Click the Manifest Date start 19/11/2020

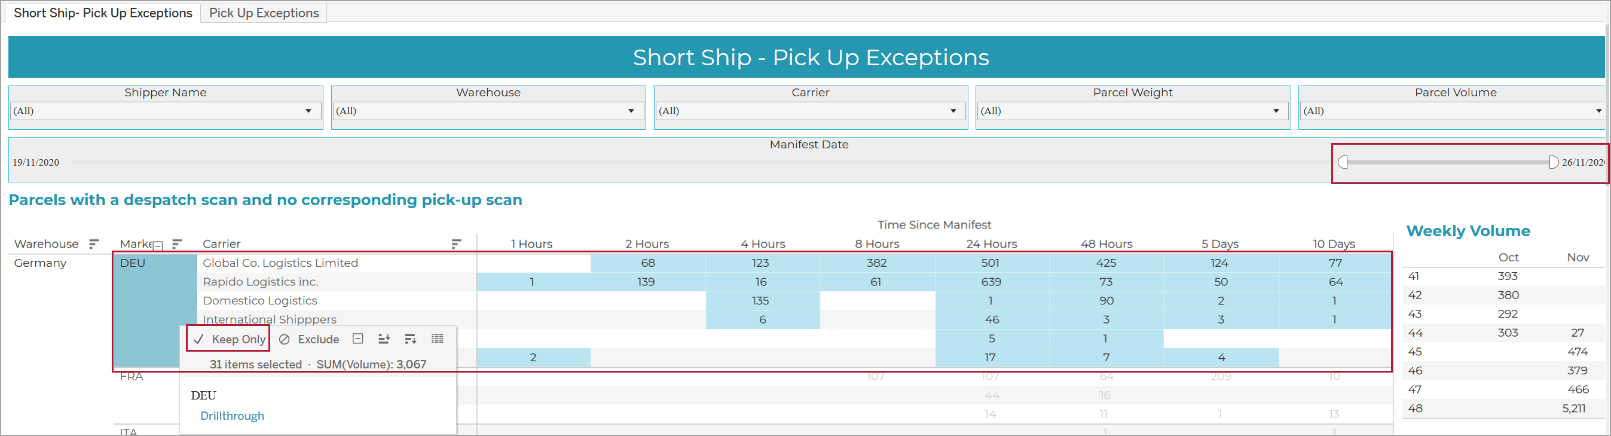click(x=36, y=163)
